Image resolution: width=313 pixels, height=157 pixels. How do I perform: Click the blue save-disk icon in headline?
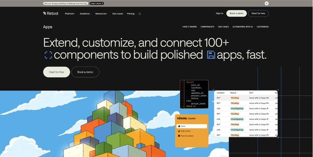[x=211, y=55]
